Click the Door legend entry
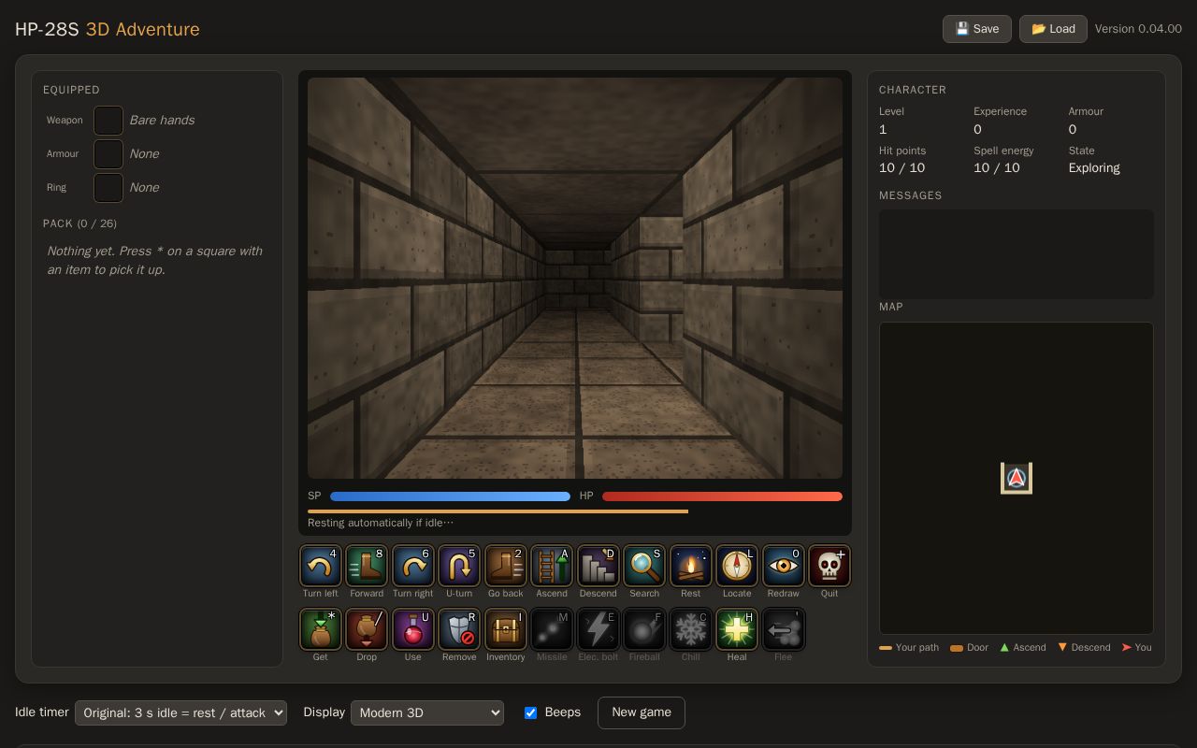The height and width of the screenshot is (748, 1197). tap(969, 647)
